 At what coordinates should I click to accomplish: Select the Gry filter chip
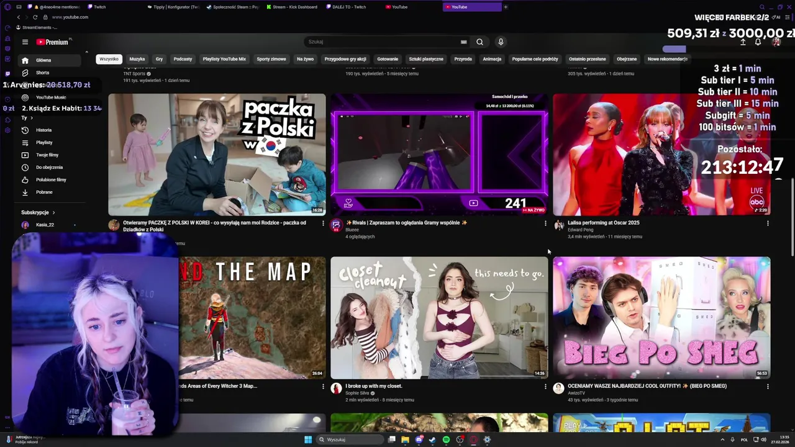(159, 59)
